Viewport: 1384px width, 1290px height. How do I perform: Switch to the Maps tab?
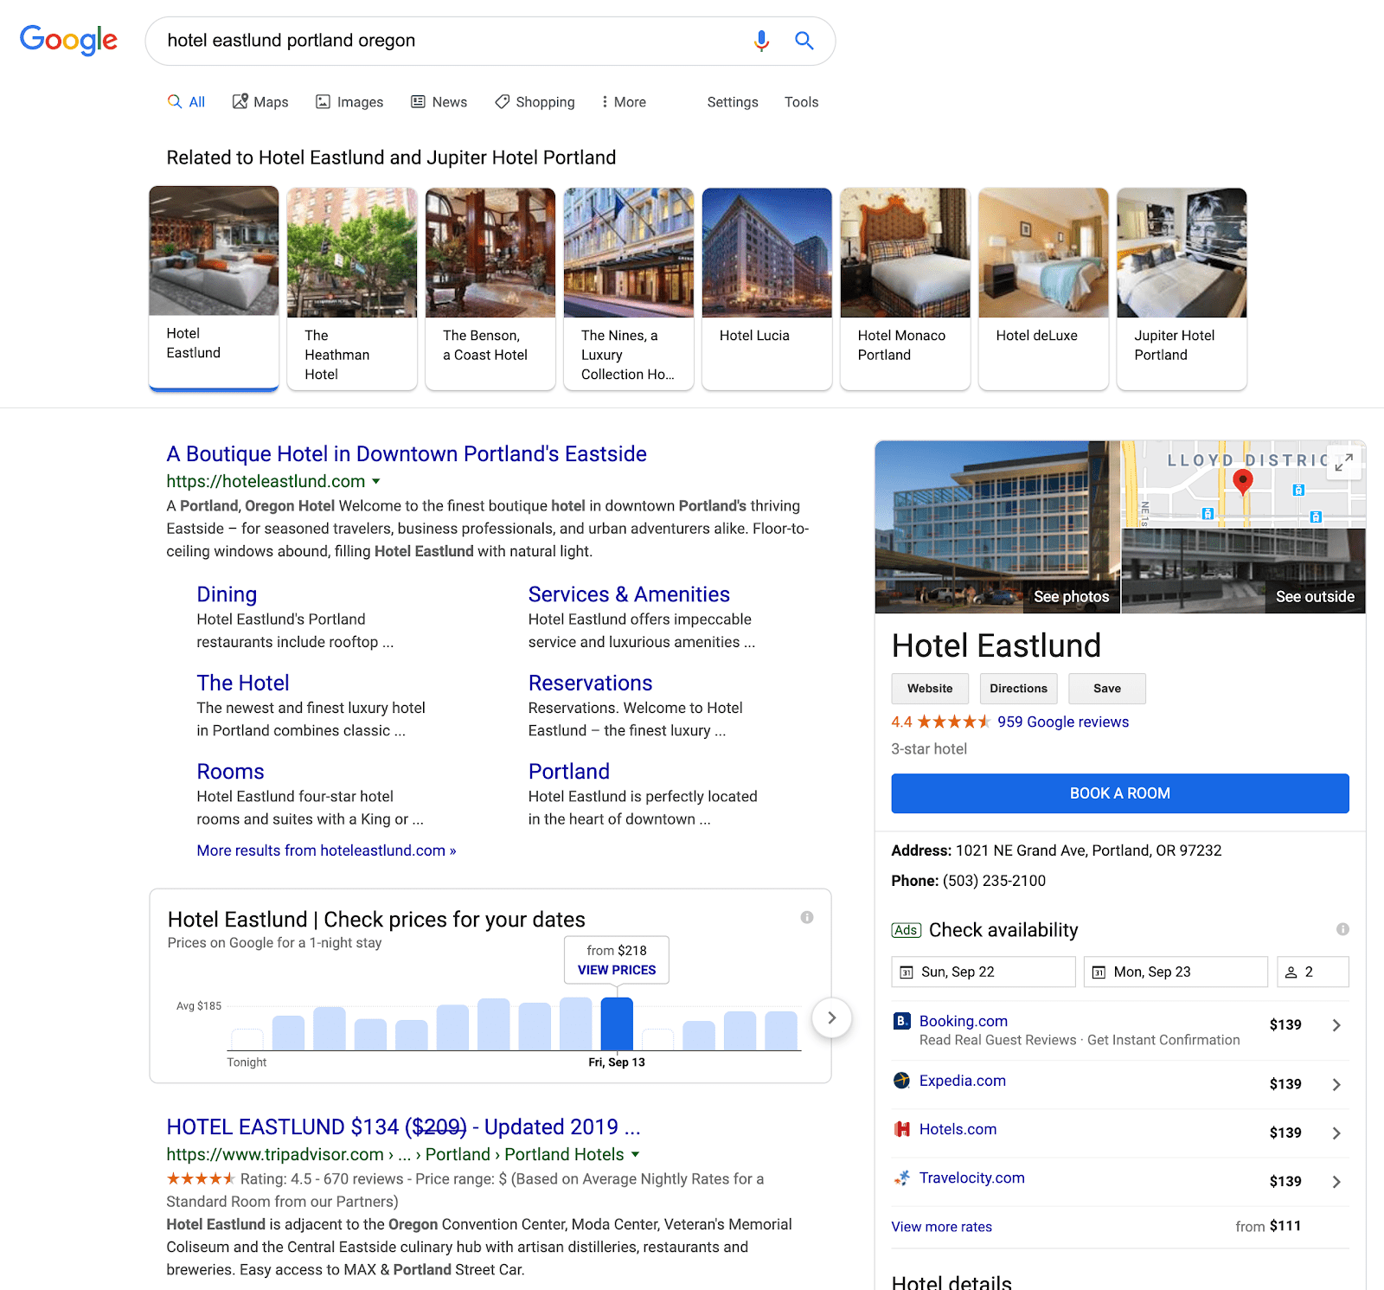pyautogui.click(x=260, y=102)
